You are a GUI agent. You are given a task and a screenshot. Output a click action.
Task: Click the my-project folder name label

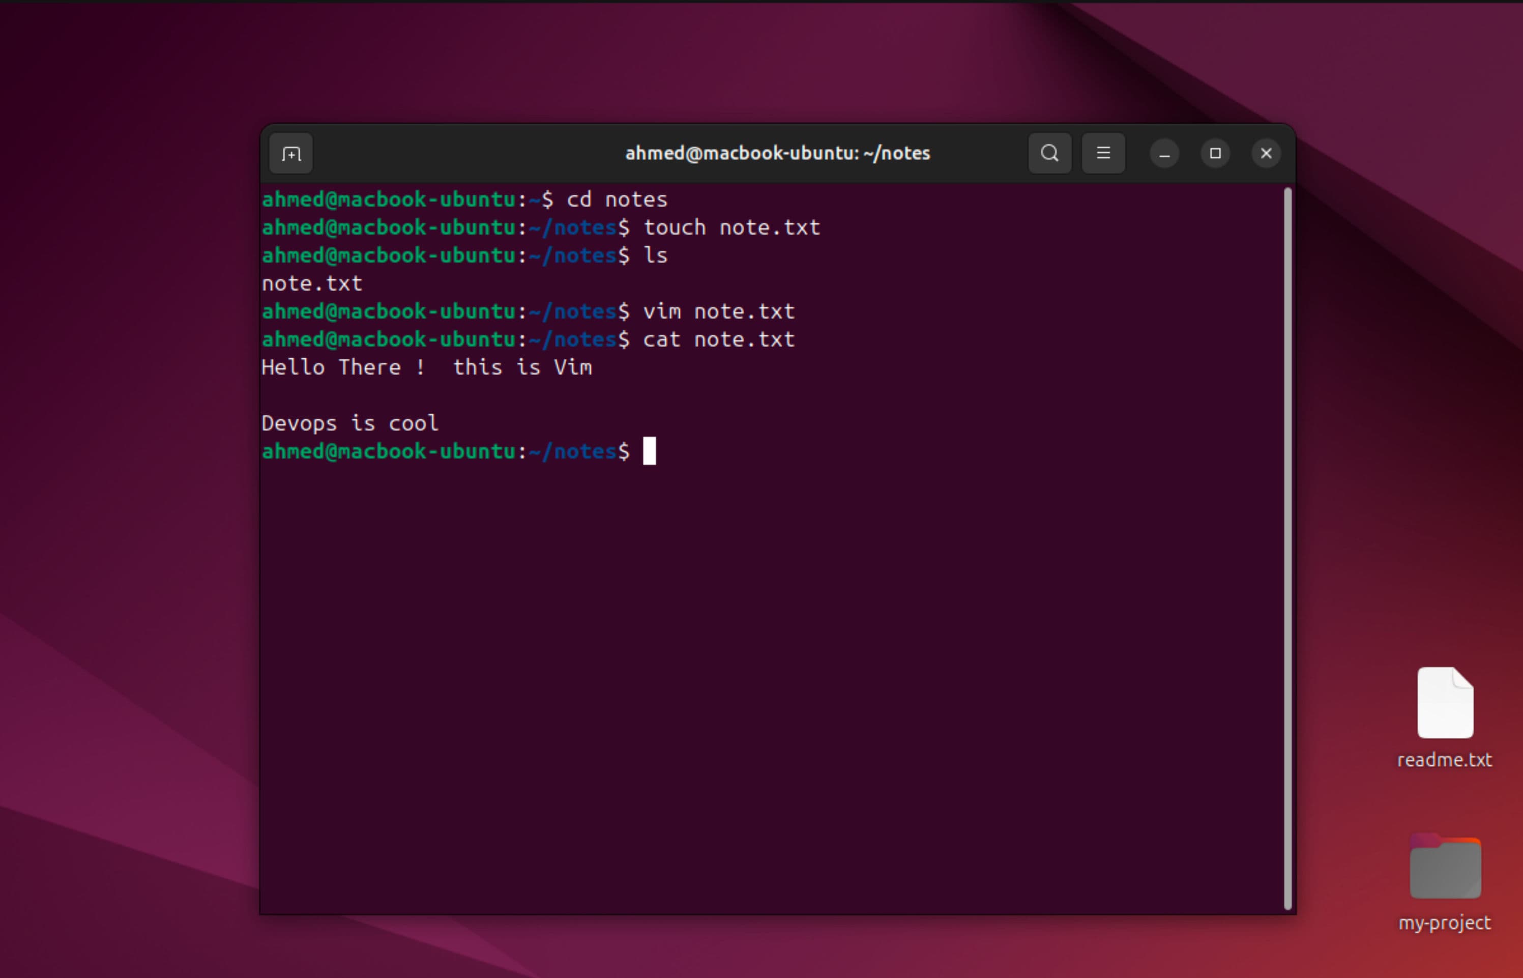pos(1444,923)
